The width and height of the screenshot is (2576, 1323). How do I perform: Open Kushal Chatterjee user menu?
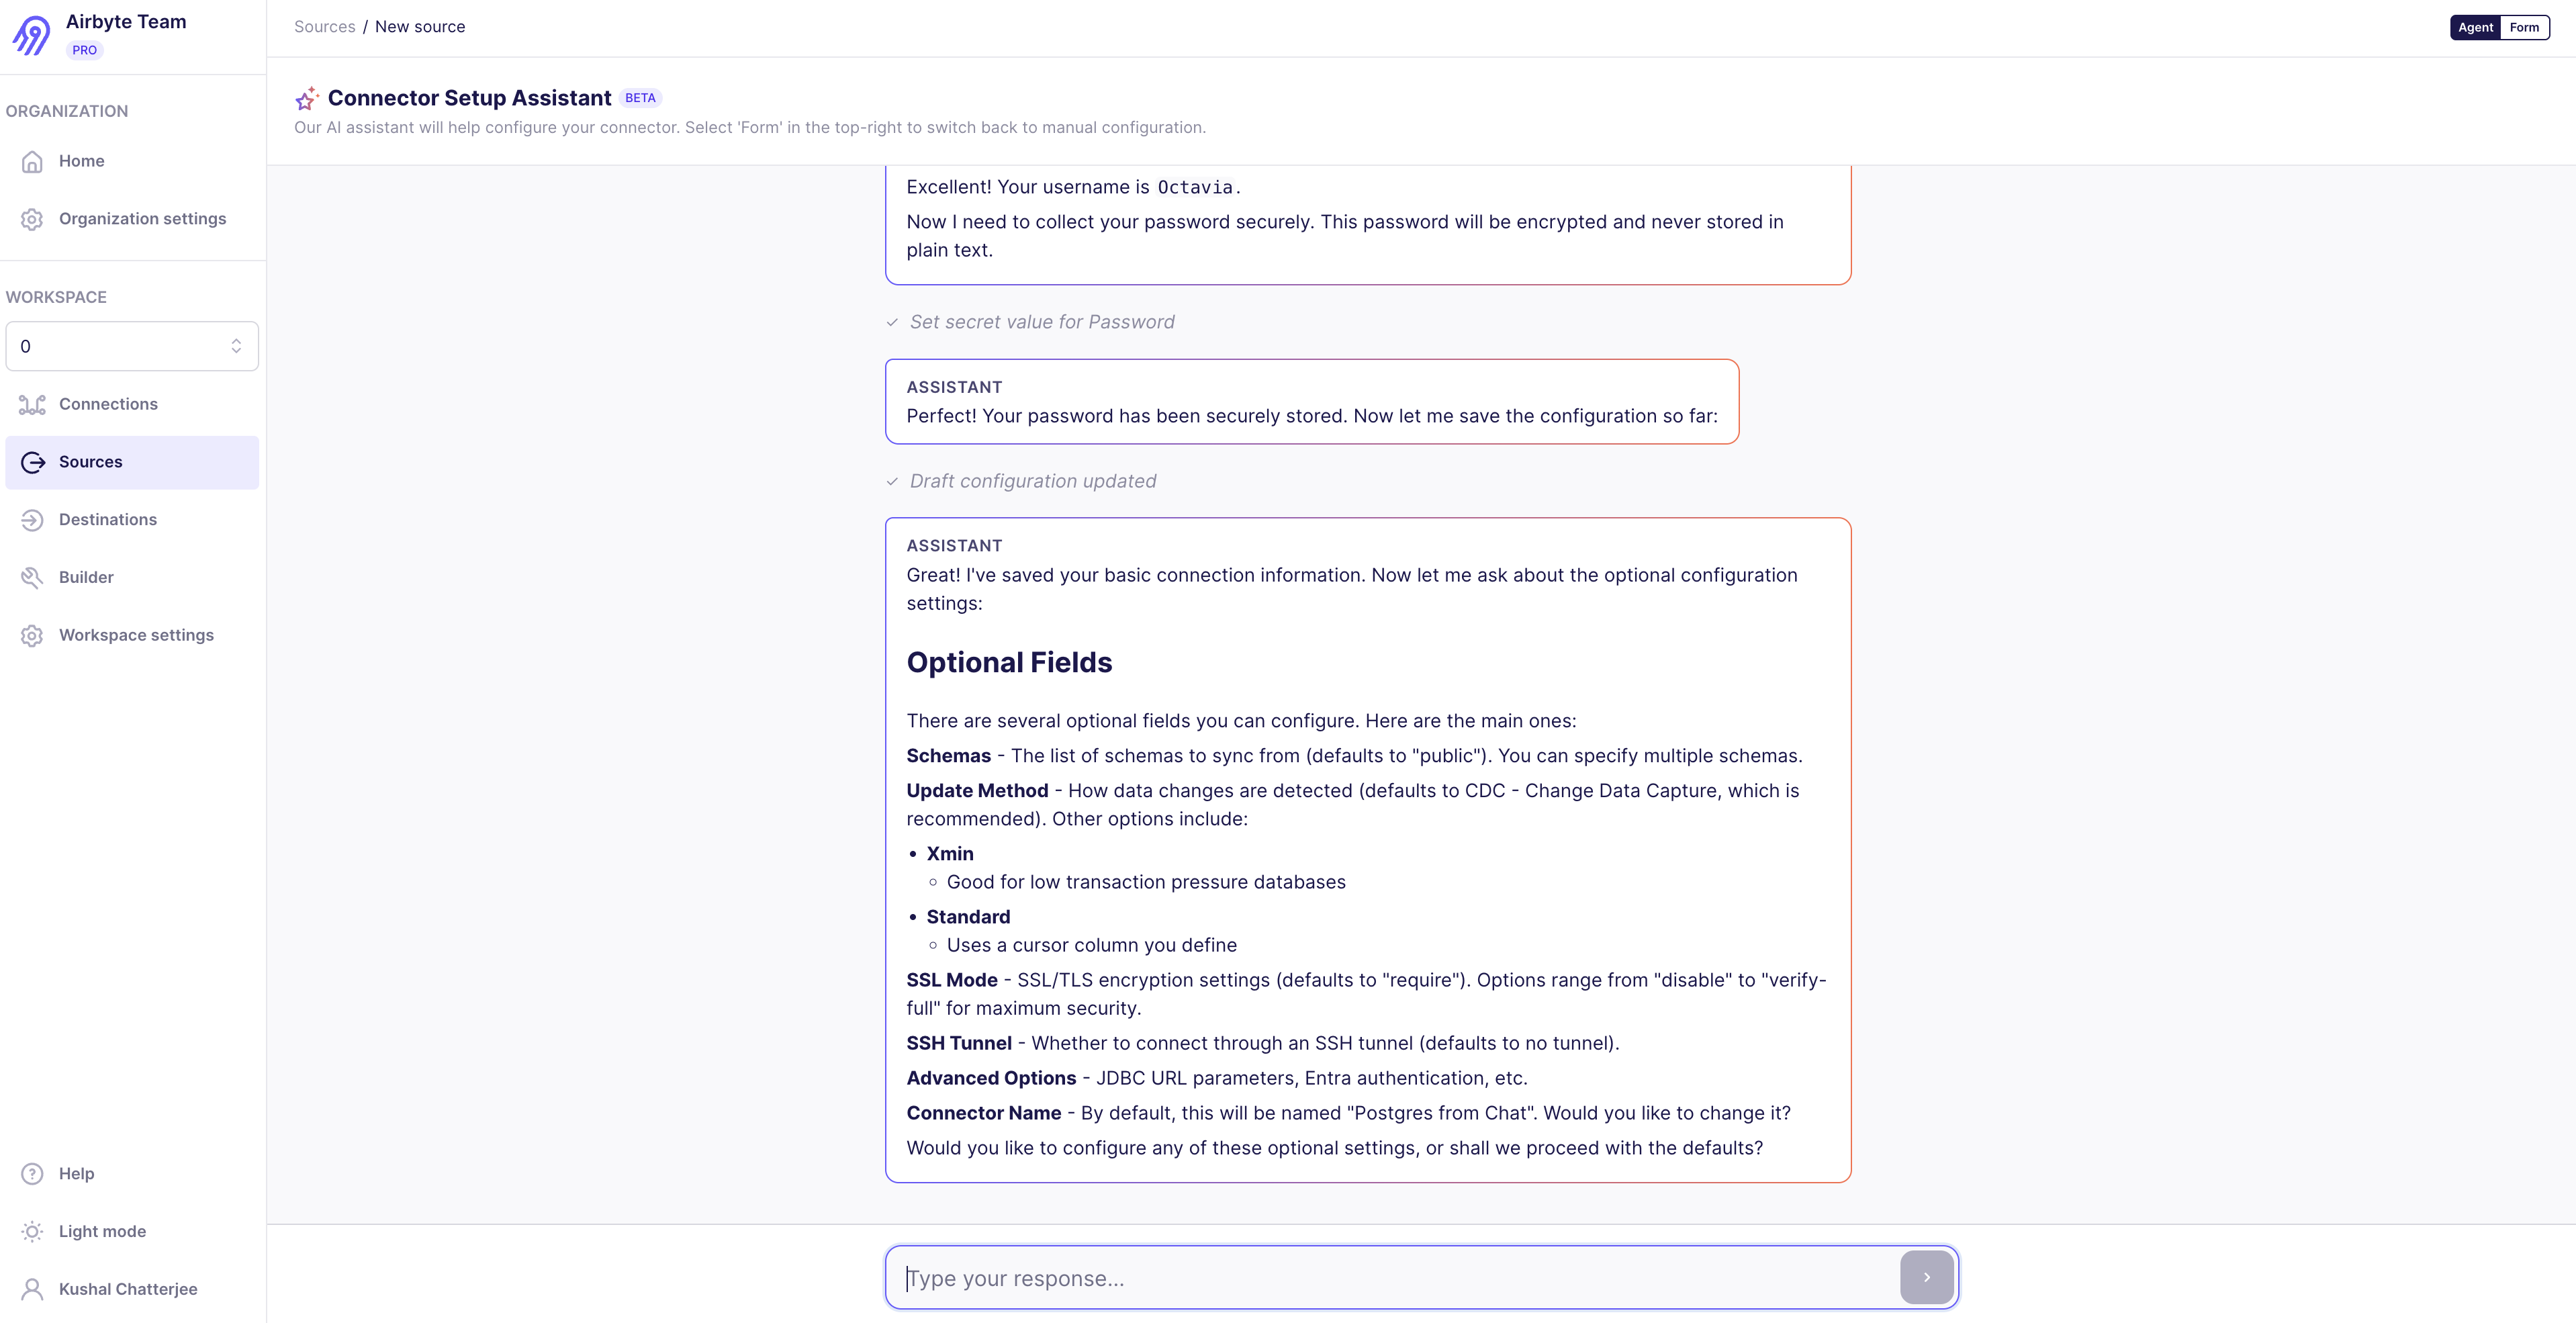127,1289
